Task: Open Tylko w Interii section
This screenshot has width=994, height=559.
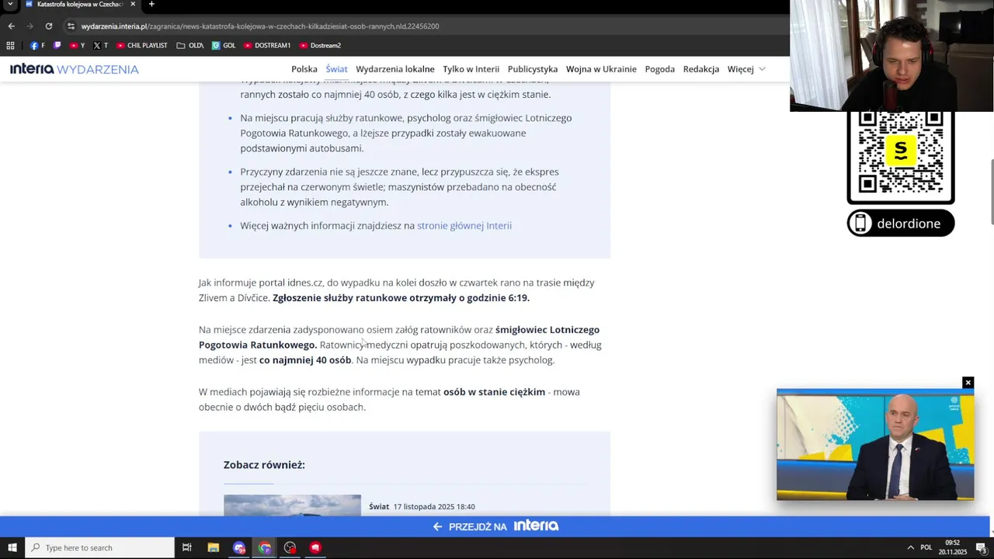Action: point(471,69)
